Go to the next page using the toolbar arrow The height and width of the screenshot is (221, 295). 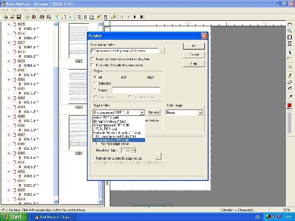pos(135,17)
